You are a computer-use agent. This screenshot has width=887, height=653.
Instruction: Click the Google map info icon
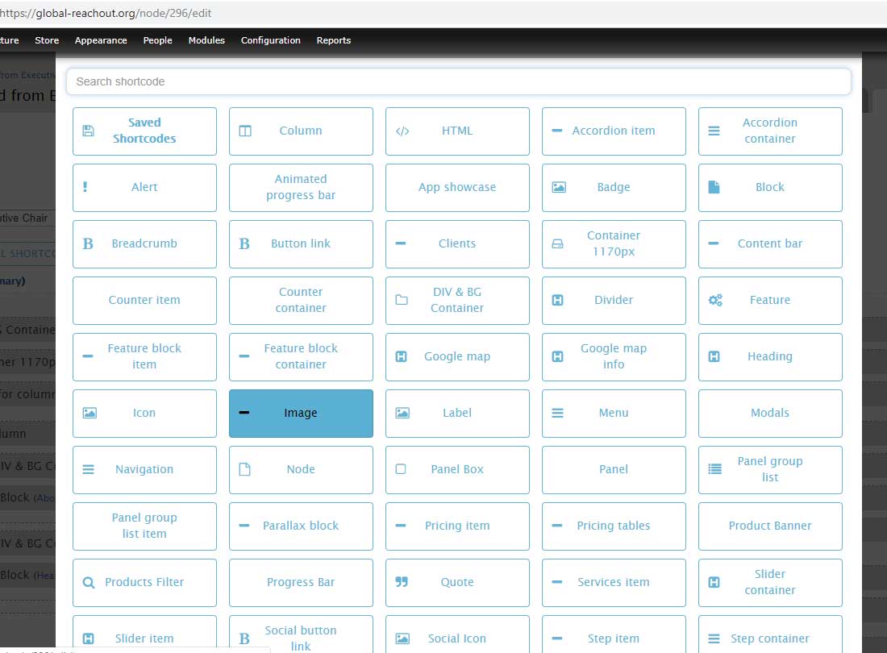557,356
